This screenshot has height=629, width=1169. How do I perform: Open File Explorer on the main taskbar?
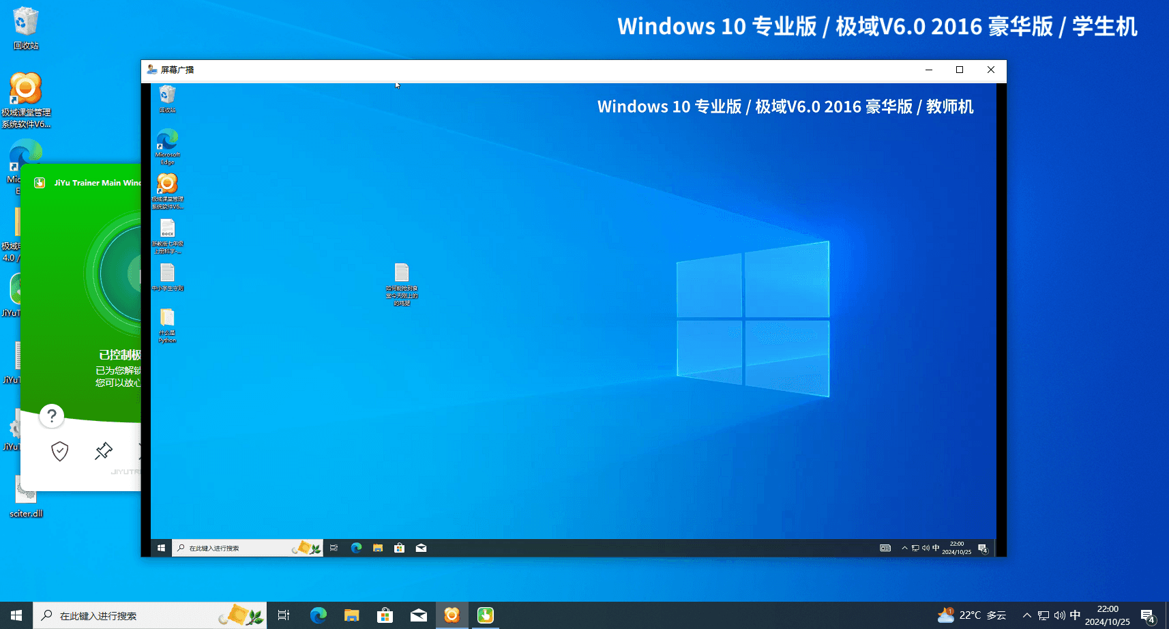pos(351,615)
